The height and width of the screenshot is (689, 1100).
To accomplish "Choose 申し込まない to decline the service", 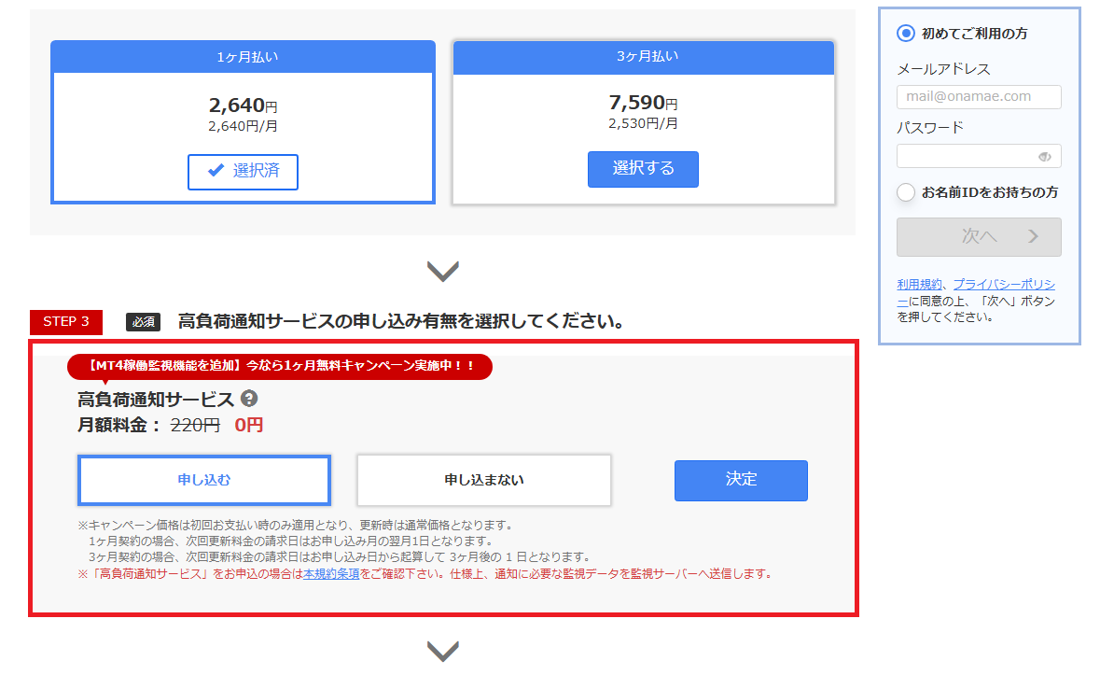I will pos(483,480).
